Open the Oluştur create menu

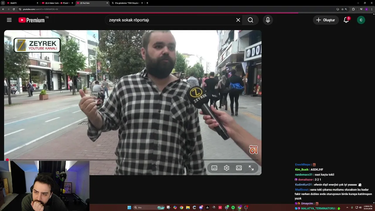coord(325,20)
